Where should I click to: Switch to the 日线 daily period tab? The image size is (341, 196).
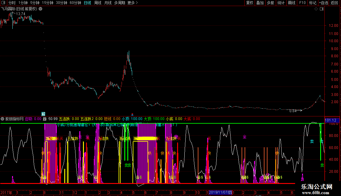point(88,3)
